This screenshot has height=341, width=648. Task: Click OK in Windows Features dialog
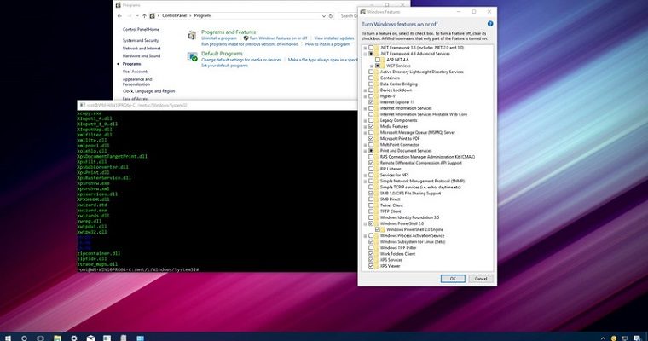453,279
